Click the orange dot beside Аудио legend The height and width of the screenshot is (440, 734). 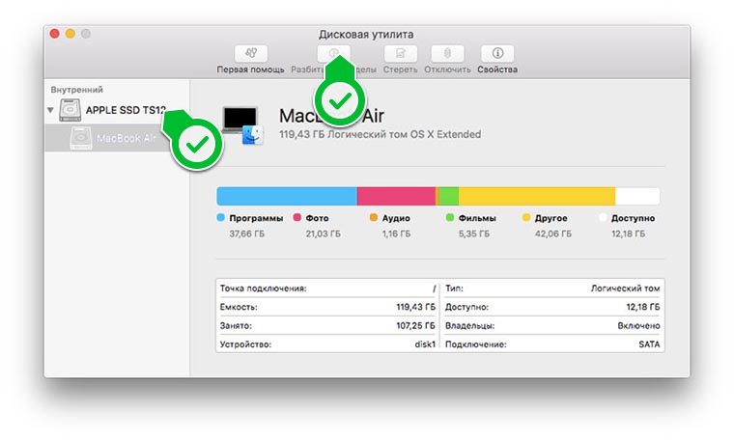(374, 217)
